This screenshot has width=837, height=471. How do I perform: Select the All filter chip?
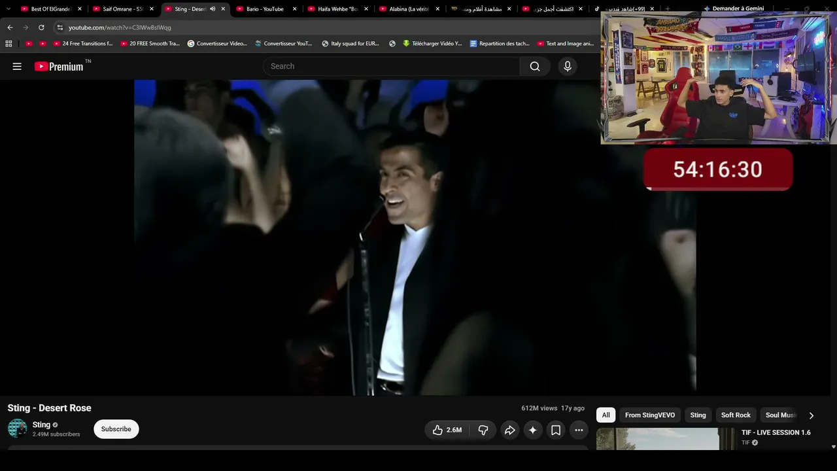pos(606,415)
